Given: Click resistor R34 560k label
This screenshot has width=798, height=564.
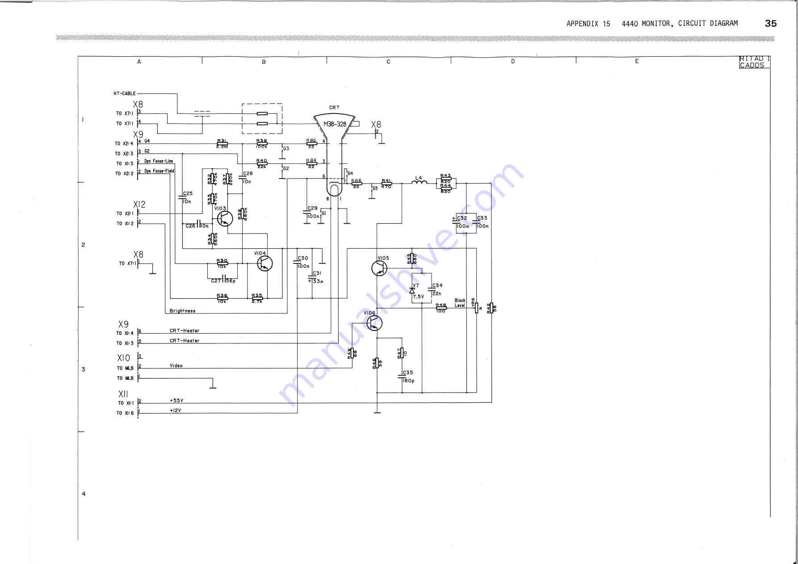Looking at the screenshot, I should [x=213, y=239].
